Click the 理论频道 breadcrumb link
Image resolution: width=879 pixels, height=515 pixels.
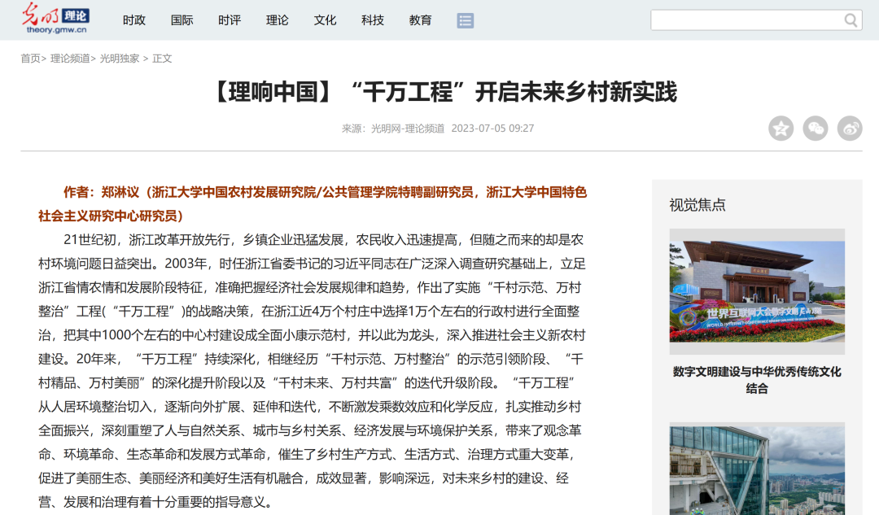tap(70, 59)
